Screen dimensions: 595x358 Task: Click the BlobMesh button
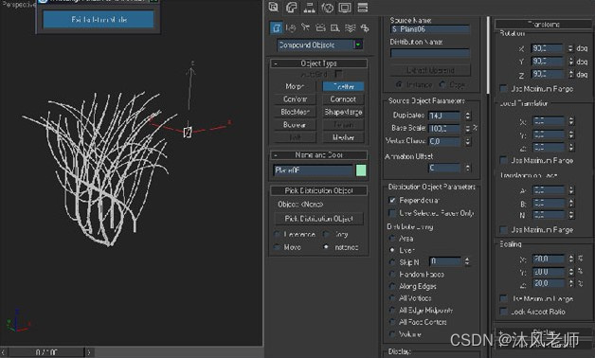[295, 113]
